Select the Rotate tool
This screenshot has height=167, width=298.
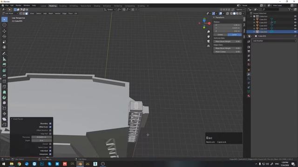tap(4, 36)
